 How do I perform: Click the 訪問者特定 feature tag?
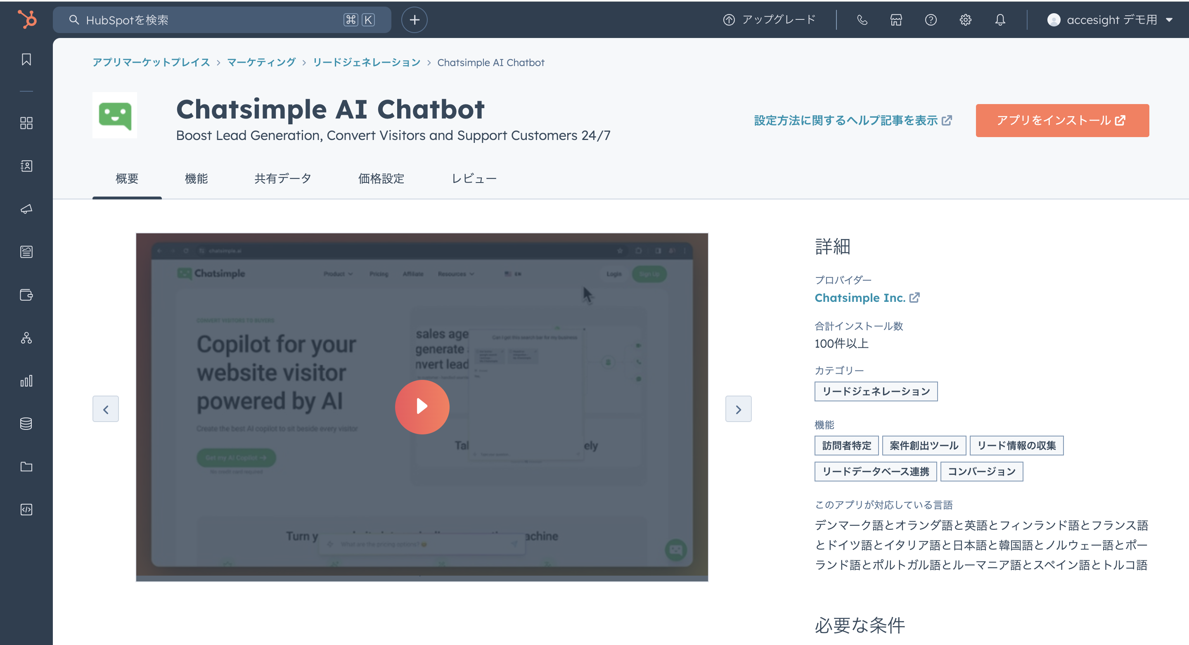click(846, 446)
